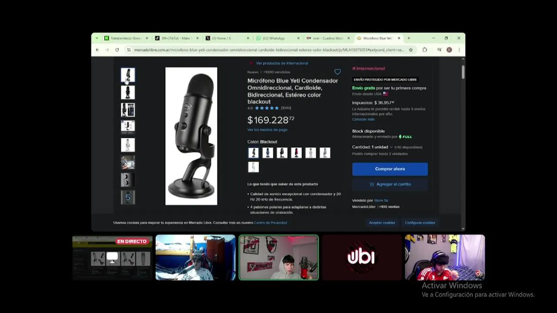Select the ubi logo participant tile
557x313 pixels.
(362, 257)
